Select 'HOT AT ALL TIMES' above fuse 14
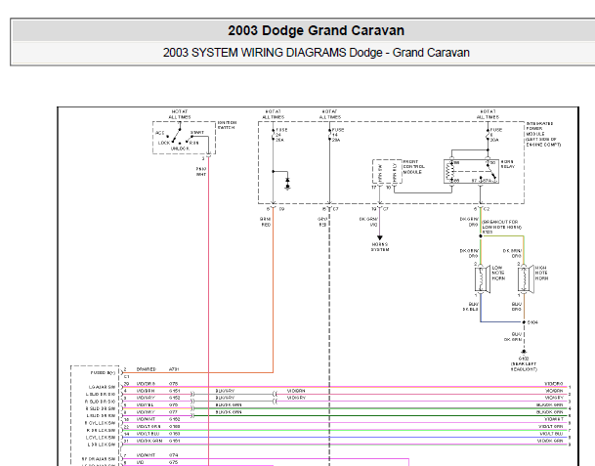The height and width of the screenshot is (466, 595). coord(329,114)
